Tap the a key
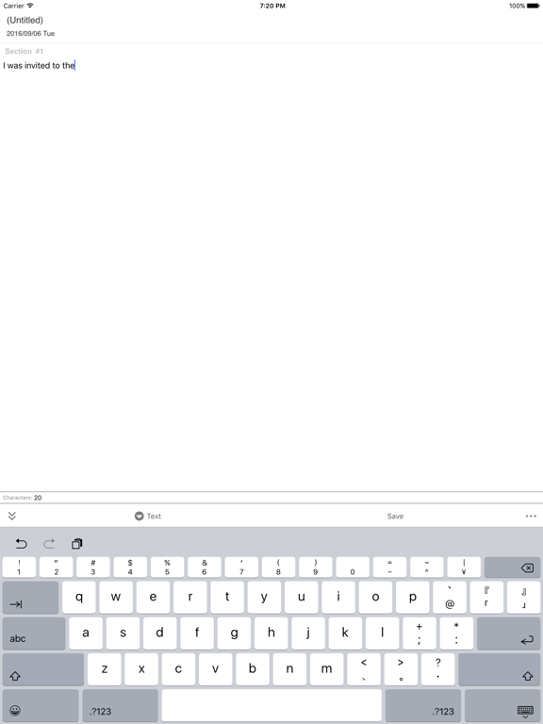 pyautogui.click(x=86, y=633)
